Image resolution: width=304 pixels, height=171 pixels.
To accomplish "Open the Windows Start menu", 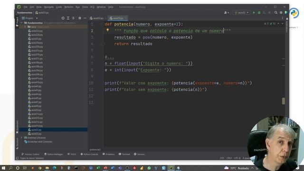I will click(3, 168).
